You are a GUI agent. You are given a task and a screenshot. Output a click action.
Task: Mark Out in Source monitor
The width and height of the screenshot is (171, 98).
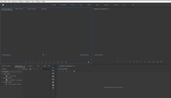(x=33, y=62)
